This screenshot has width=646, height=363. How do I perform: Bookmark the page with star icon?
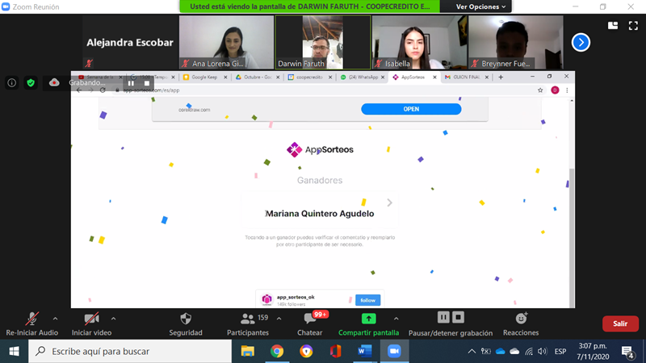pyautogui.click(x=540, y=90)
